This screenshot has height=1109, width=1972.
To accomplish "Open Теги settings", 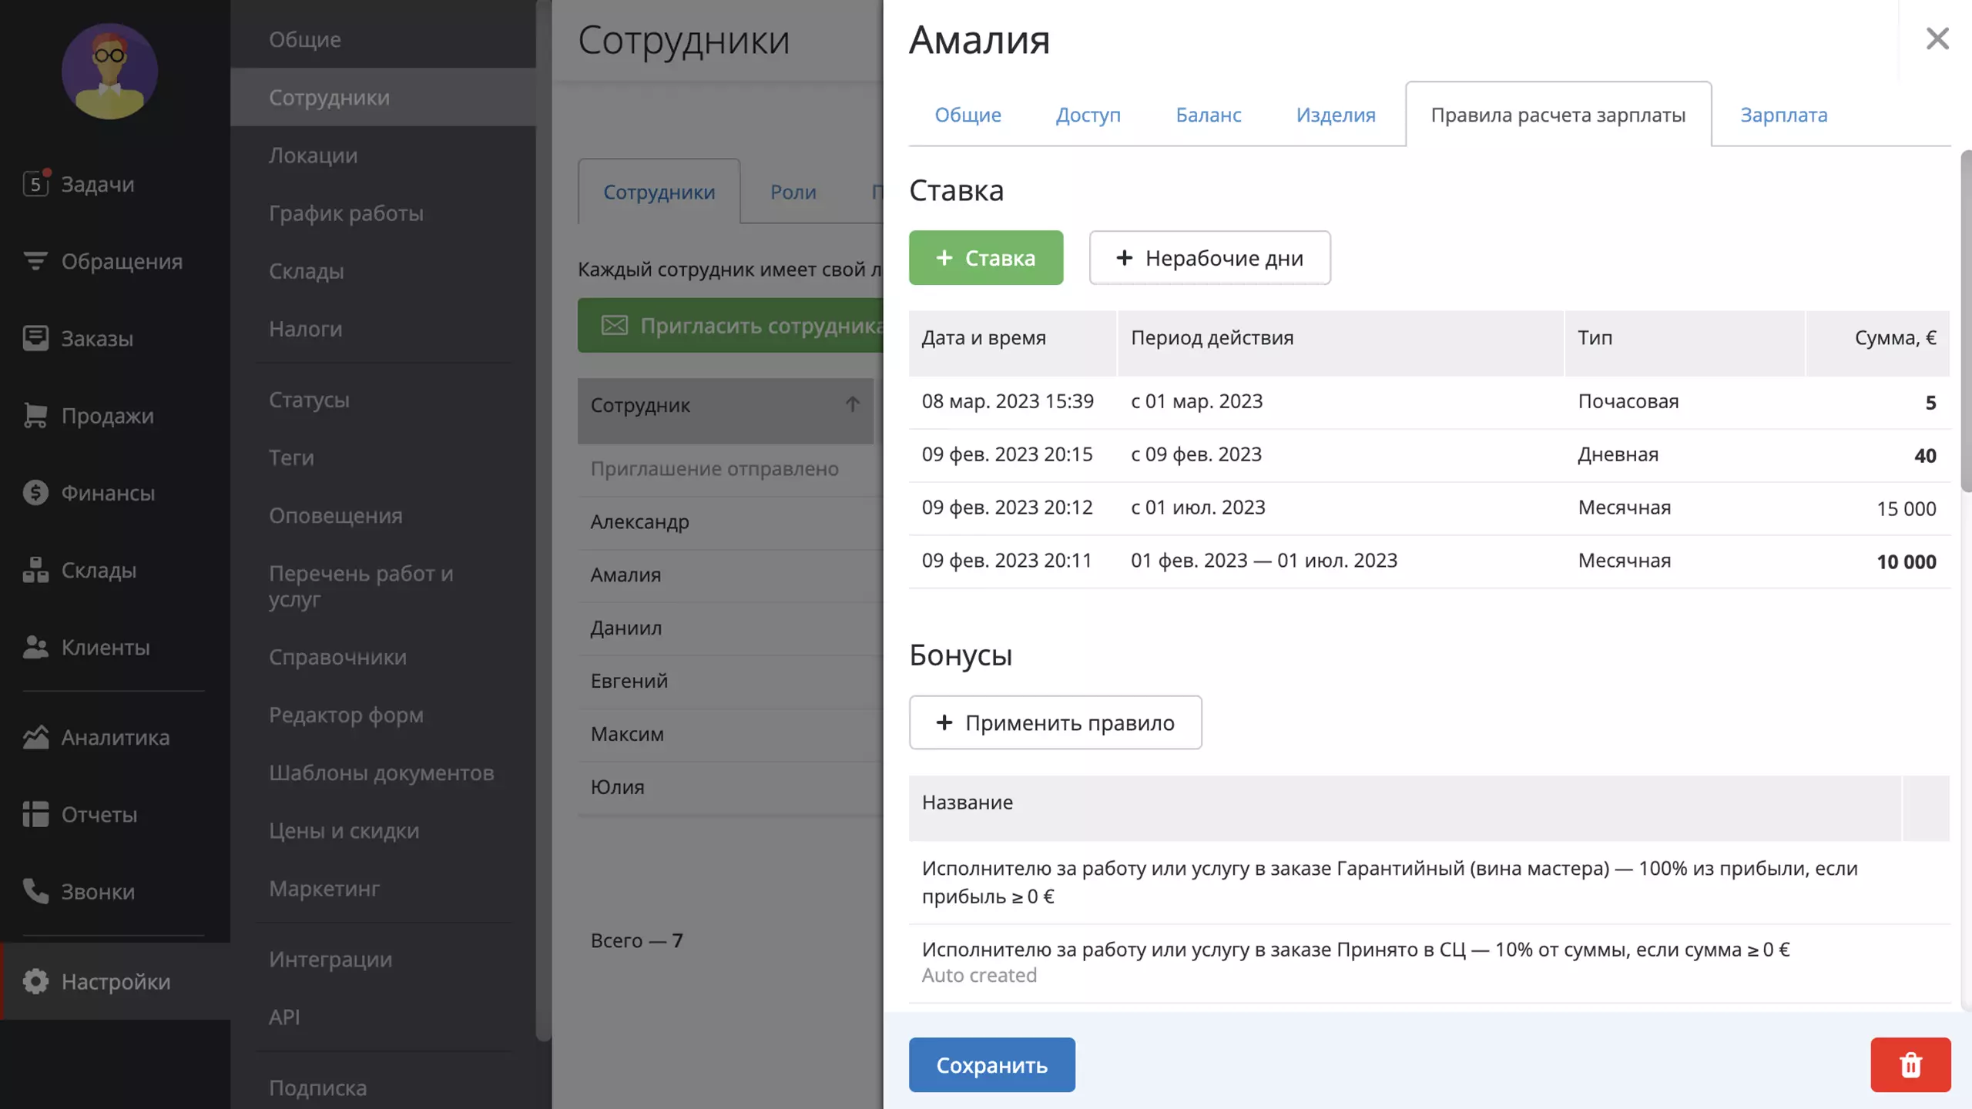I will tap(383, 457).
